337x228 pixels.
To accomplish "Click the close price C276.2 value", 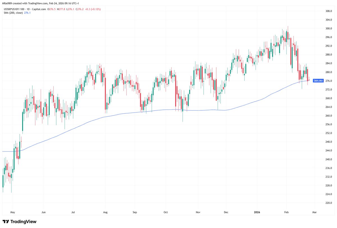I will [x=79, y=9].
